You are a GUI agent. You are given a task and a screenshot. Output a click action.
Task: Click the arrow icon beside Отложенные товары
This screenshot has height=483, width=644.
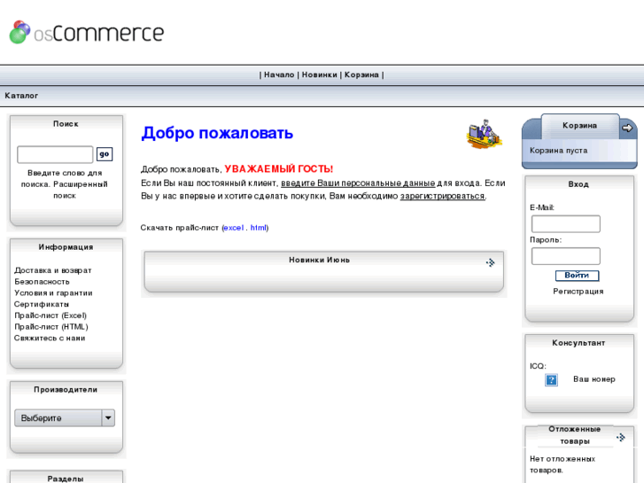[621, 437]
